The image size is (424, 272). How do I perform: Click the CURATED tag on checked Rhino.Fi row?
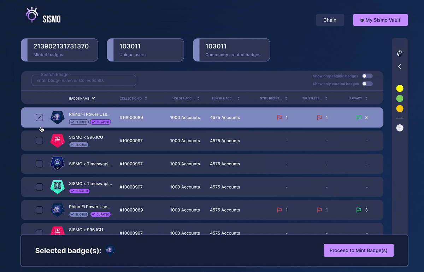(x=100, y=122)
